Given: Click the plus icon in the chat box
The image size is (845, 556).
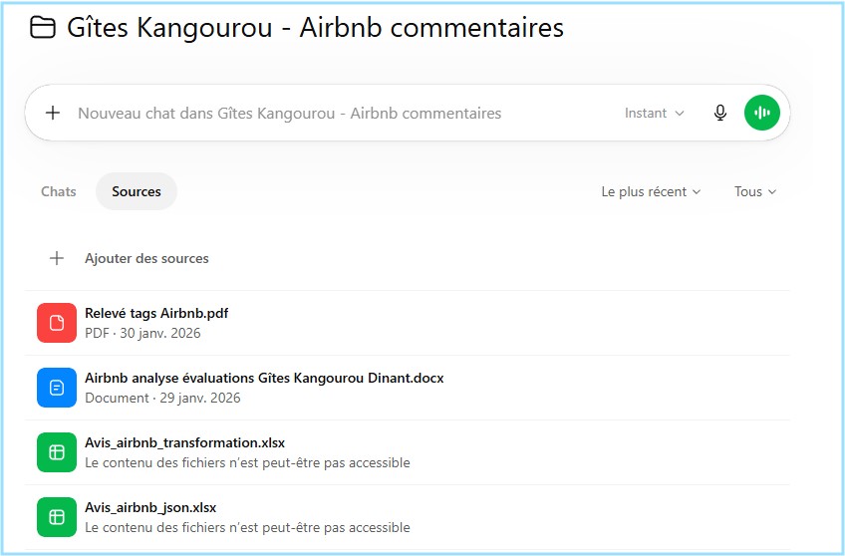Looking at the screenshot, I should pos(53,113).
